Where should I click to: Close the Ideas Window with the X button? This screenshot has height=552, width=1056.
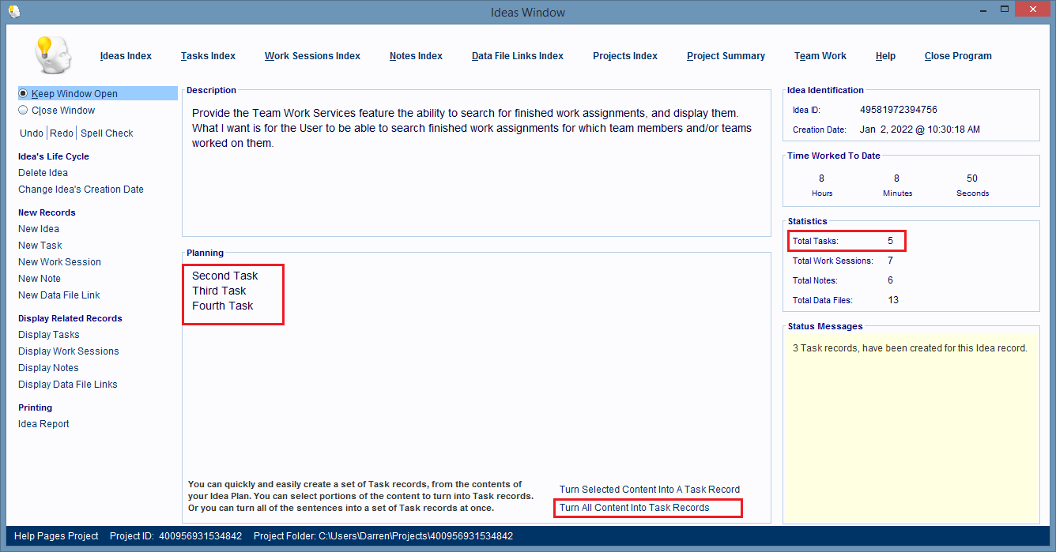pyautogui.click(x=1033, y=9)
